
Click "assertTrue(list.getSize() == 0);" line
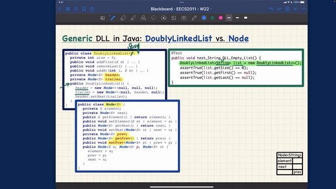pos(214,68)
